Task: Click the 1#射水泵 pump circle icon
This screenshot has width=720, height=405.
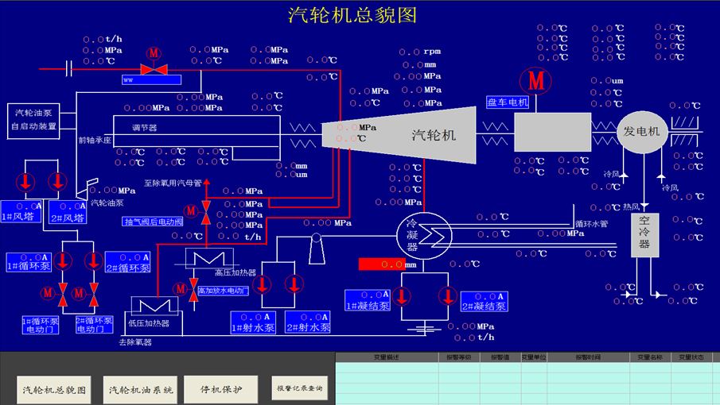Action: [262, 284]
